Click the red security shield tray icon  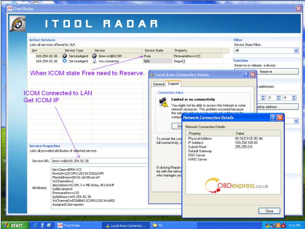(283, 226)
